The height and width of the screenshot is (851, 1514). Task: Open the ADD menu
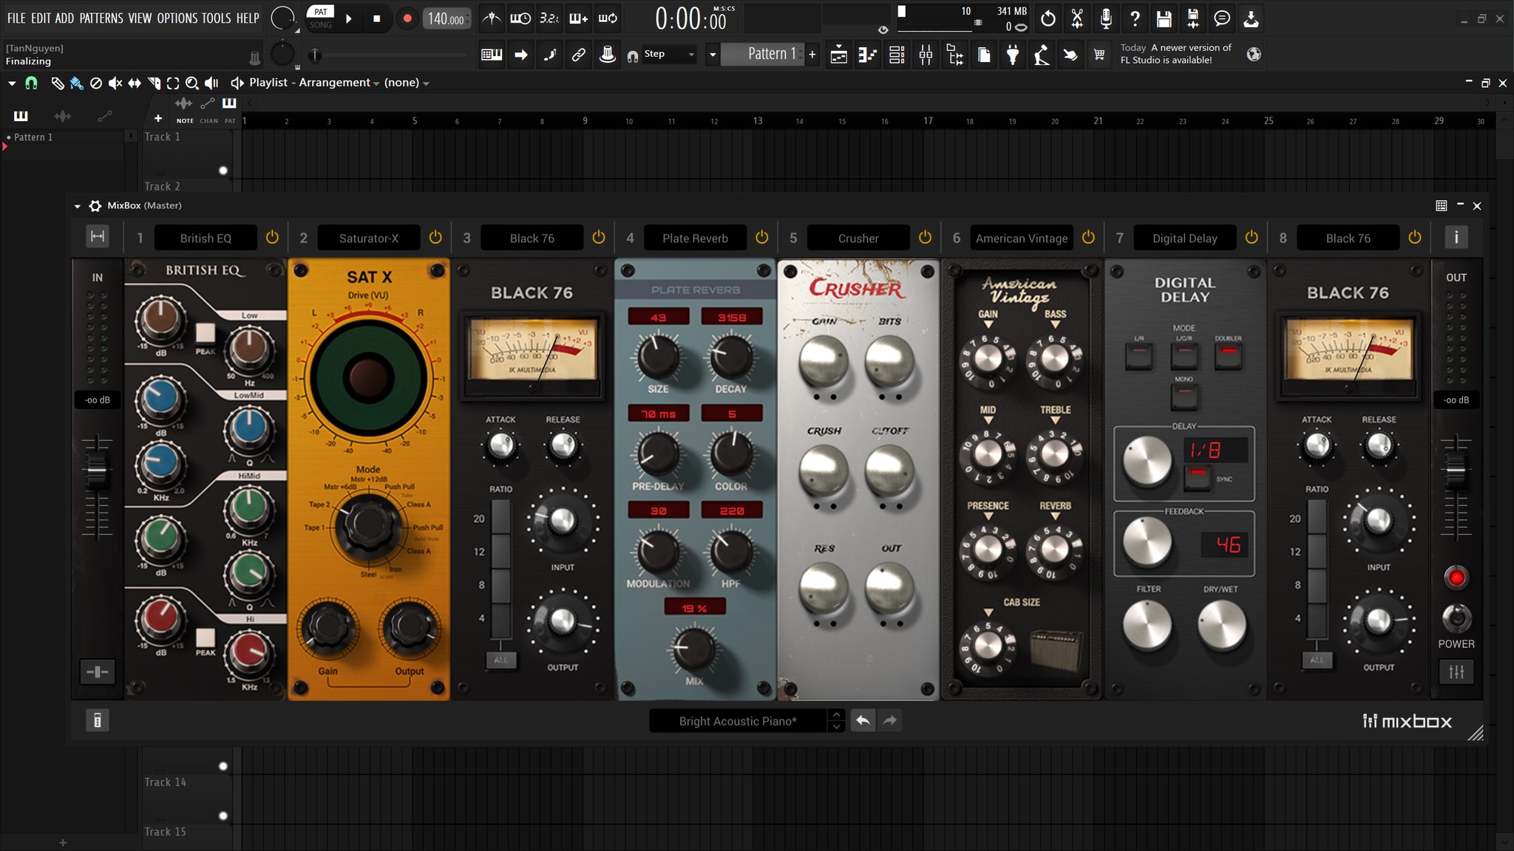click(x=64, y=18)
